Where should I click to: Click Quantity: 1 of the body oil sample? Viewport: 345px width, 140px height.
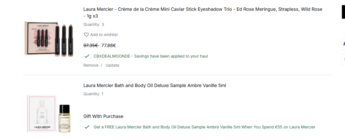(x=93, y=94)
